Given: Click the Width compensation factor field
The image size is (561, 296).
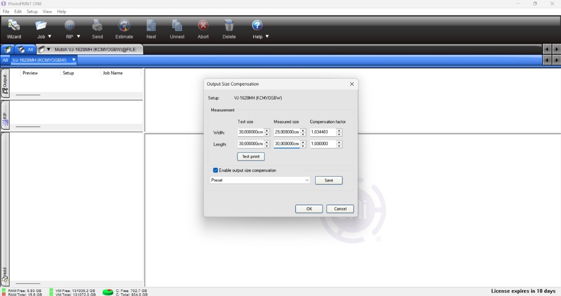Looking at the screenshot, I should tap(323, 132).
